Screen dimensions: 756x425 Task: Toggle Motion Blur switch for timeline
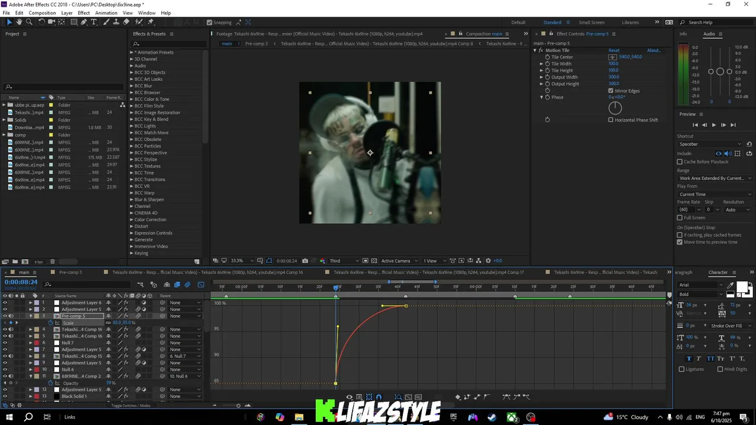click(x=187, y=285)
